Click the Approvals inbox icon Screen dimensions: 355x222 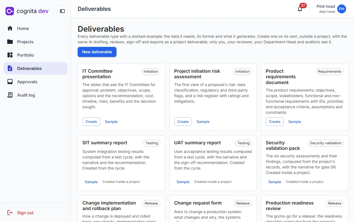pos(10,82)
